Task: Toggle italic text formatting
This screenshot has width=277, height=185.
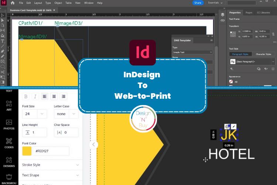Action: click(x=35, y=97)
